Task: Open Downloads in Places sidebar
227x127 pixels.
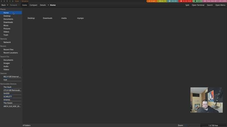Action: (x=11, y=22)
